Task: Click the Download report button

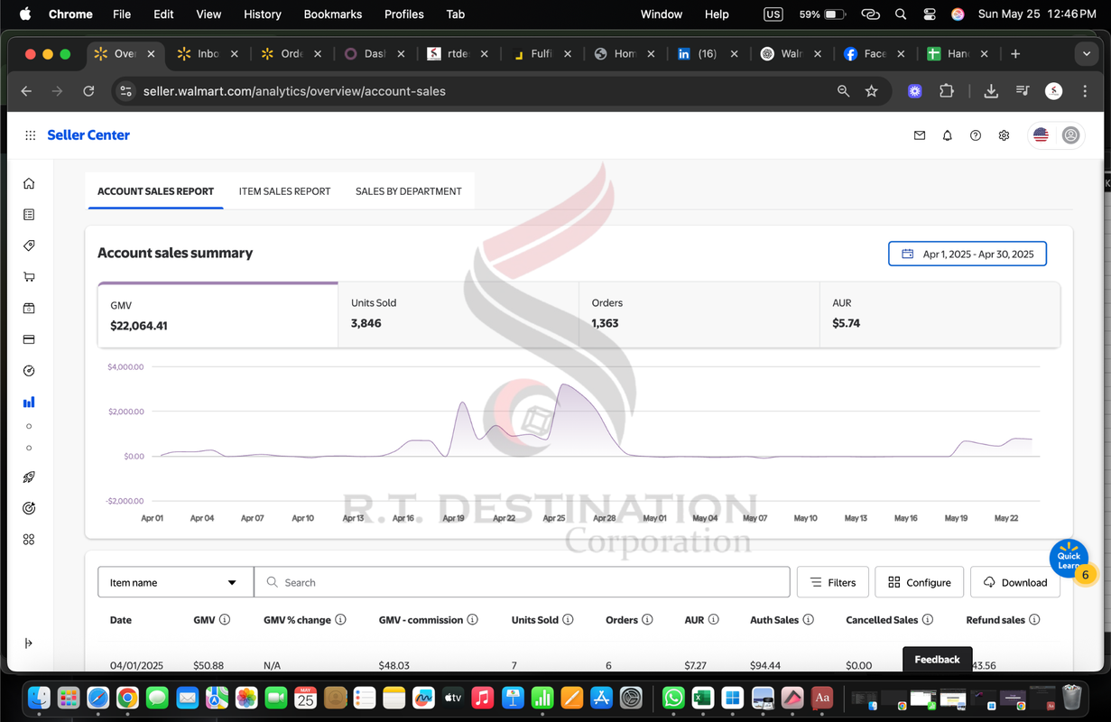Action: pyautogui.click(x=1015, y=582)
